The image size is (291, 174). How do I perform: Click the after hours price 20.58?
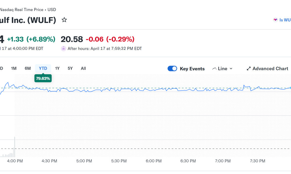tap(72, 39)
